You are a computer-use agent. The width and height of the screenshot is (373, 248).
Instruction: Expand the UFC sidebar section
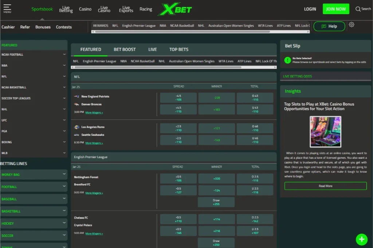point(34,120)
